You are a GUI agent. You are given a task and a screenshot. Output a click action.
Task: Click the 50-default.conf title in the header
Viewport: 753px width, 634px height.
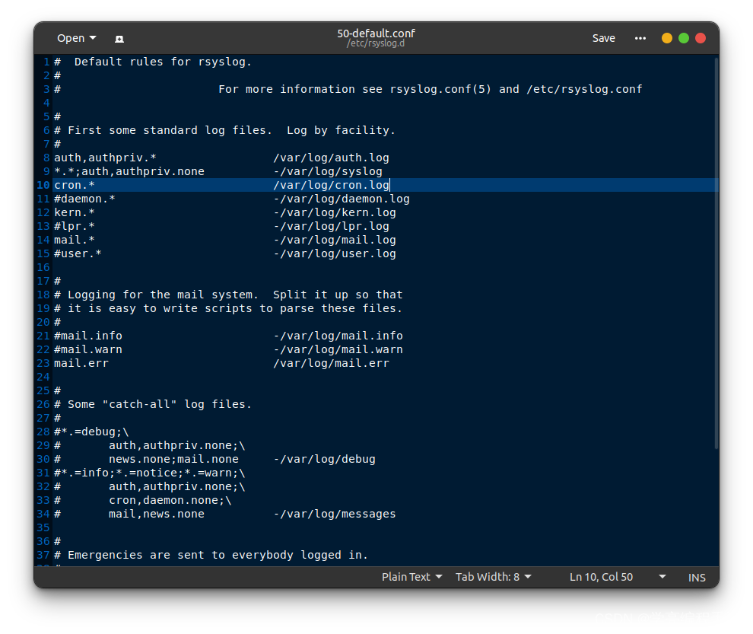pyautogui.click(x=376, y=33)
